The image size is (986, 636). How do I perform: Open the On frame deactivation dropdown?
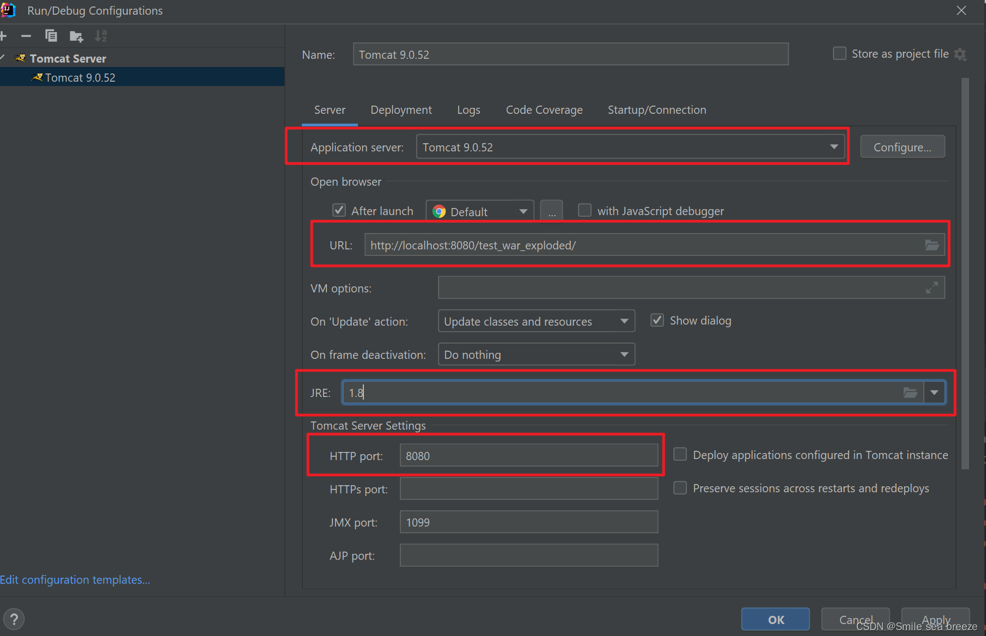[536, 354]
